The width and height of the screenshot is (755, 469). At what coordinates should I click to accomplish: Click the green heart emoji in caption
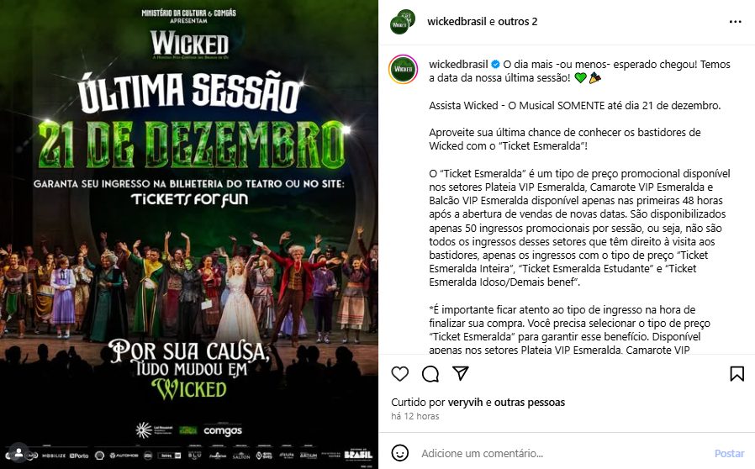tap(580, 77)
